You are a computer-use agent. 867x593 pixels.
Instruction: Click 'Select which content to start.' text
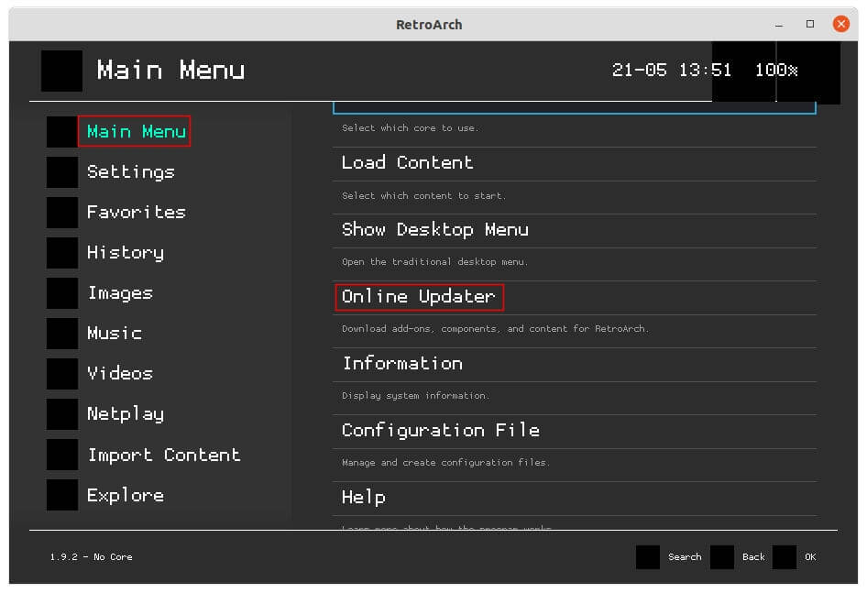coord(423,196)
